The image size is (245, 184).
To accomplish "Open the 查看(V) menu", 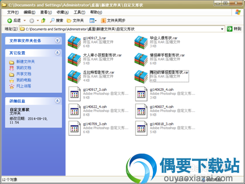I will (46, 12).
